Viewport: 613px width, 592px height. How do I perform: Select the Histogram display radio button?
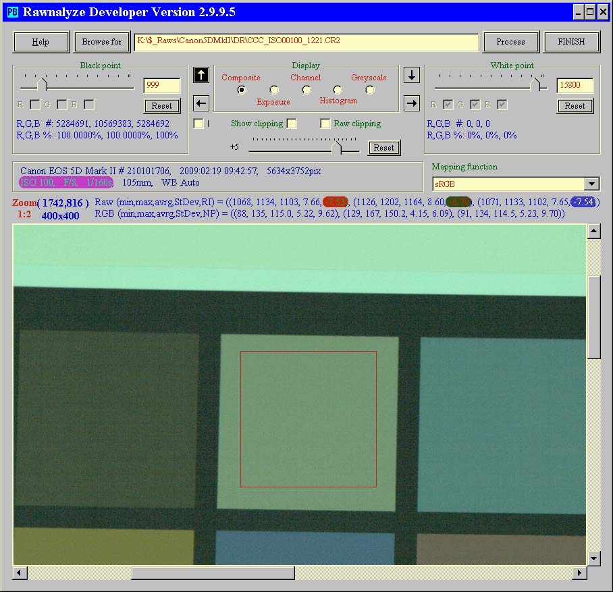(338, 90)
